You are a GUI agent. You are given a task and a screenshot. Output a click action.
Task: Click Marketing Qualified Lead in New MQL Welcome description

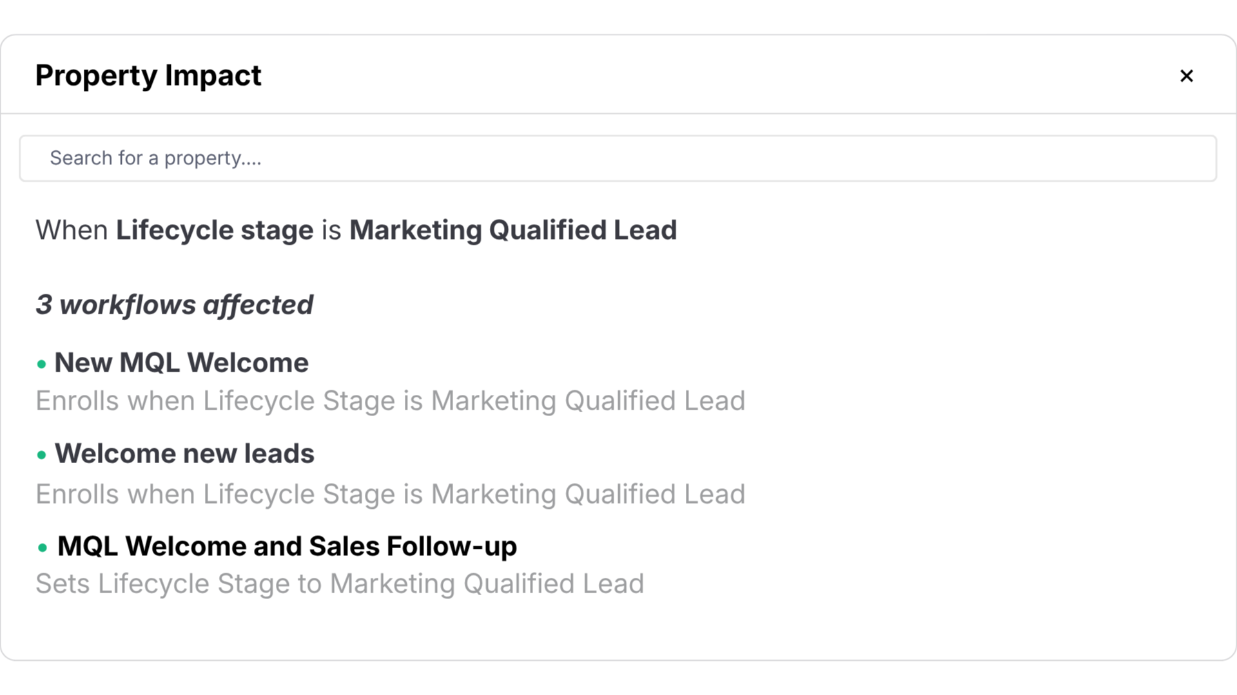[x=588, y=401]
